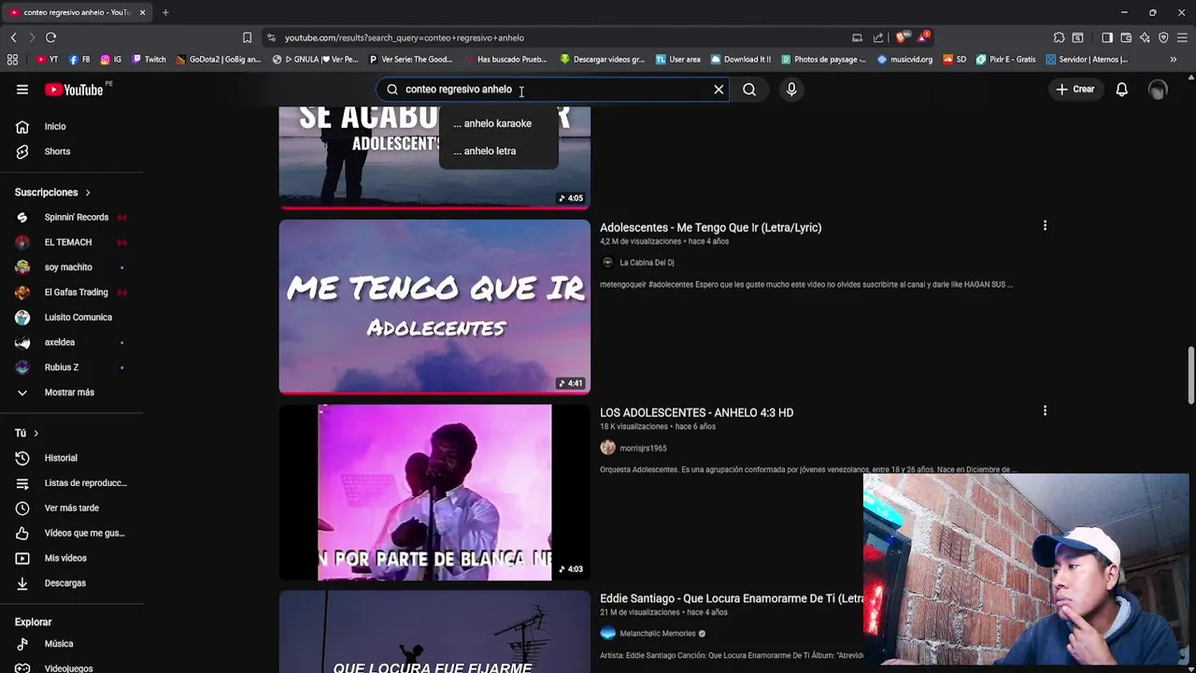
Task: Open the Pixlr E - Gratis bookmark
Action: pos(1005,59)
